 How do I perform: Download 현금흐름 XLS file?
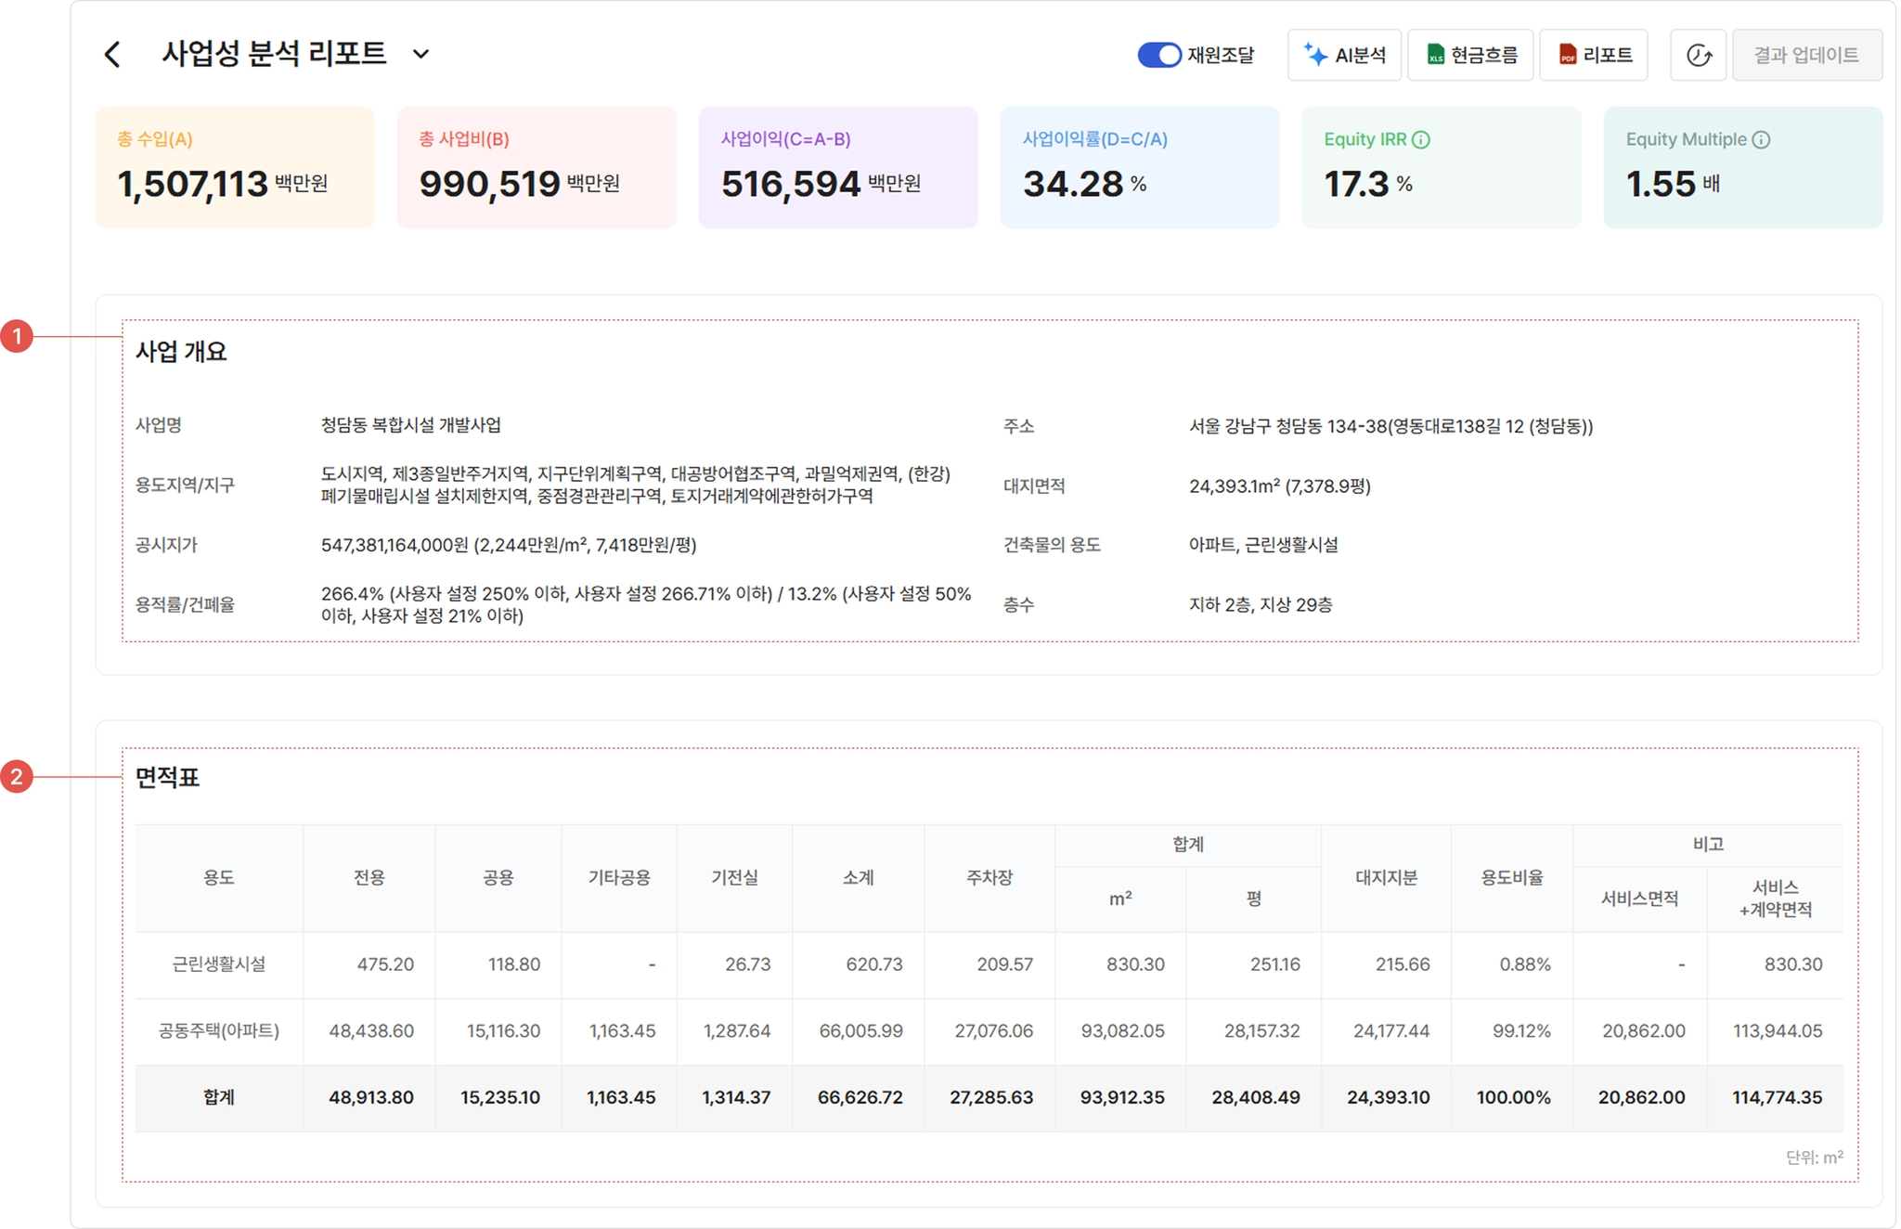pos(1470,55)
